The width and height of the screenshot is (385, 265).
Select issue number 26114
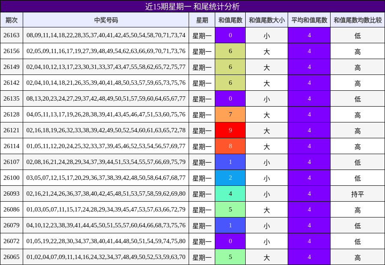click(x=12, y=146)
